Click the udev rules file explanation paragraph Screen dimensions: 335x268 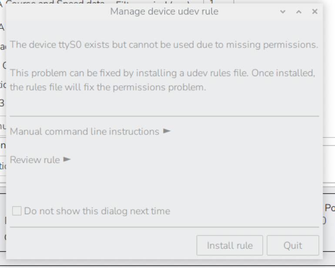click(x=162, y=80)
